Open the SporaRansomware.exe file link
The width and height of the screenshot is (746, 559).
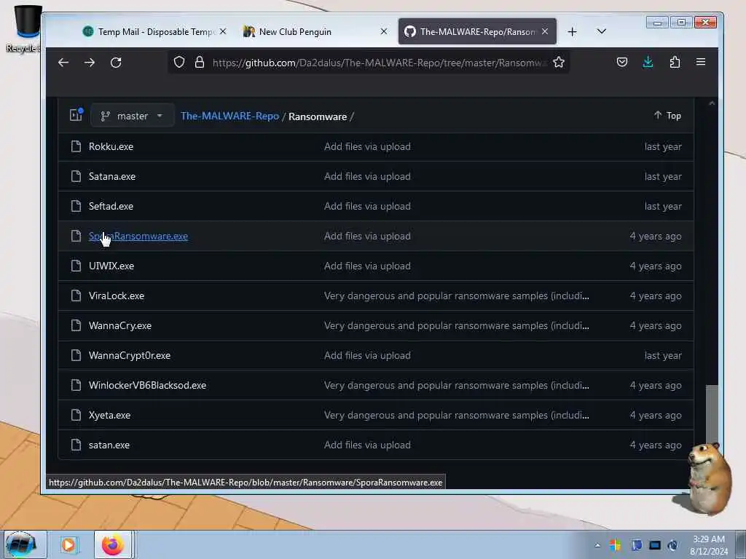pos(138,237)
